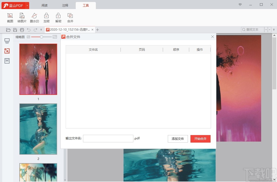Viewport: 277px width, 182px height.
Task: Switch to the 注释 annotation tab
Action: 65,5
